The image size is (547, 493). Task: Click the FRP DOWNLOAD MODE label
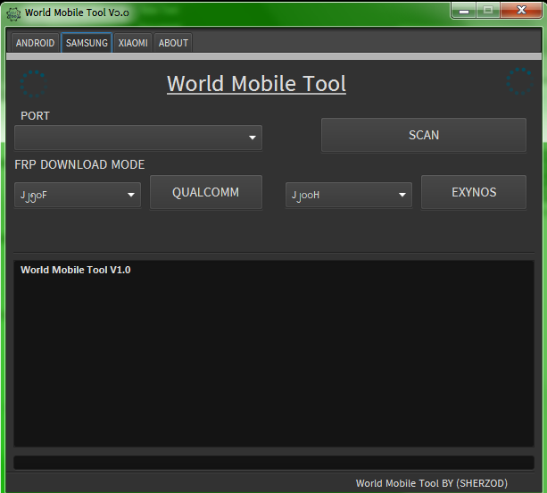[79, 164]
